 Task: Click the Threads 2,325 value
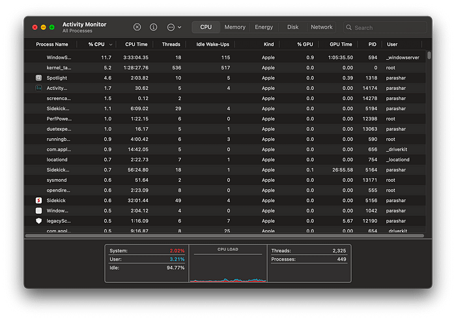click(339, 251)
